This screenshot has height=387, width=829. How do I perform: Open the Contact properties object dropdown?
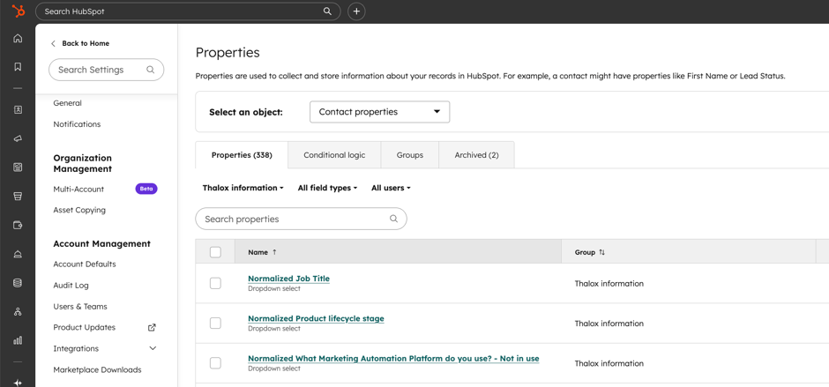(379, 112)
